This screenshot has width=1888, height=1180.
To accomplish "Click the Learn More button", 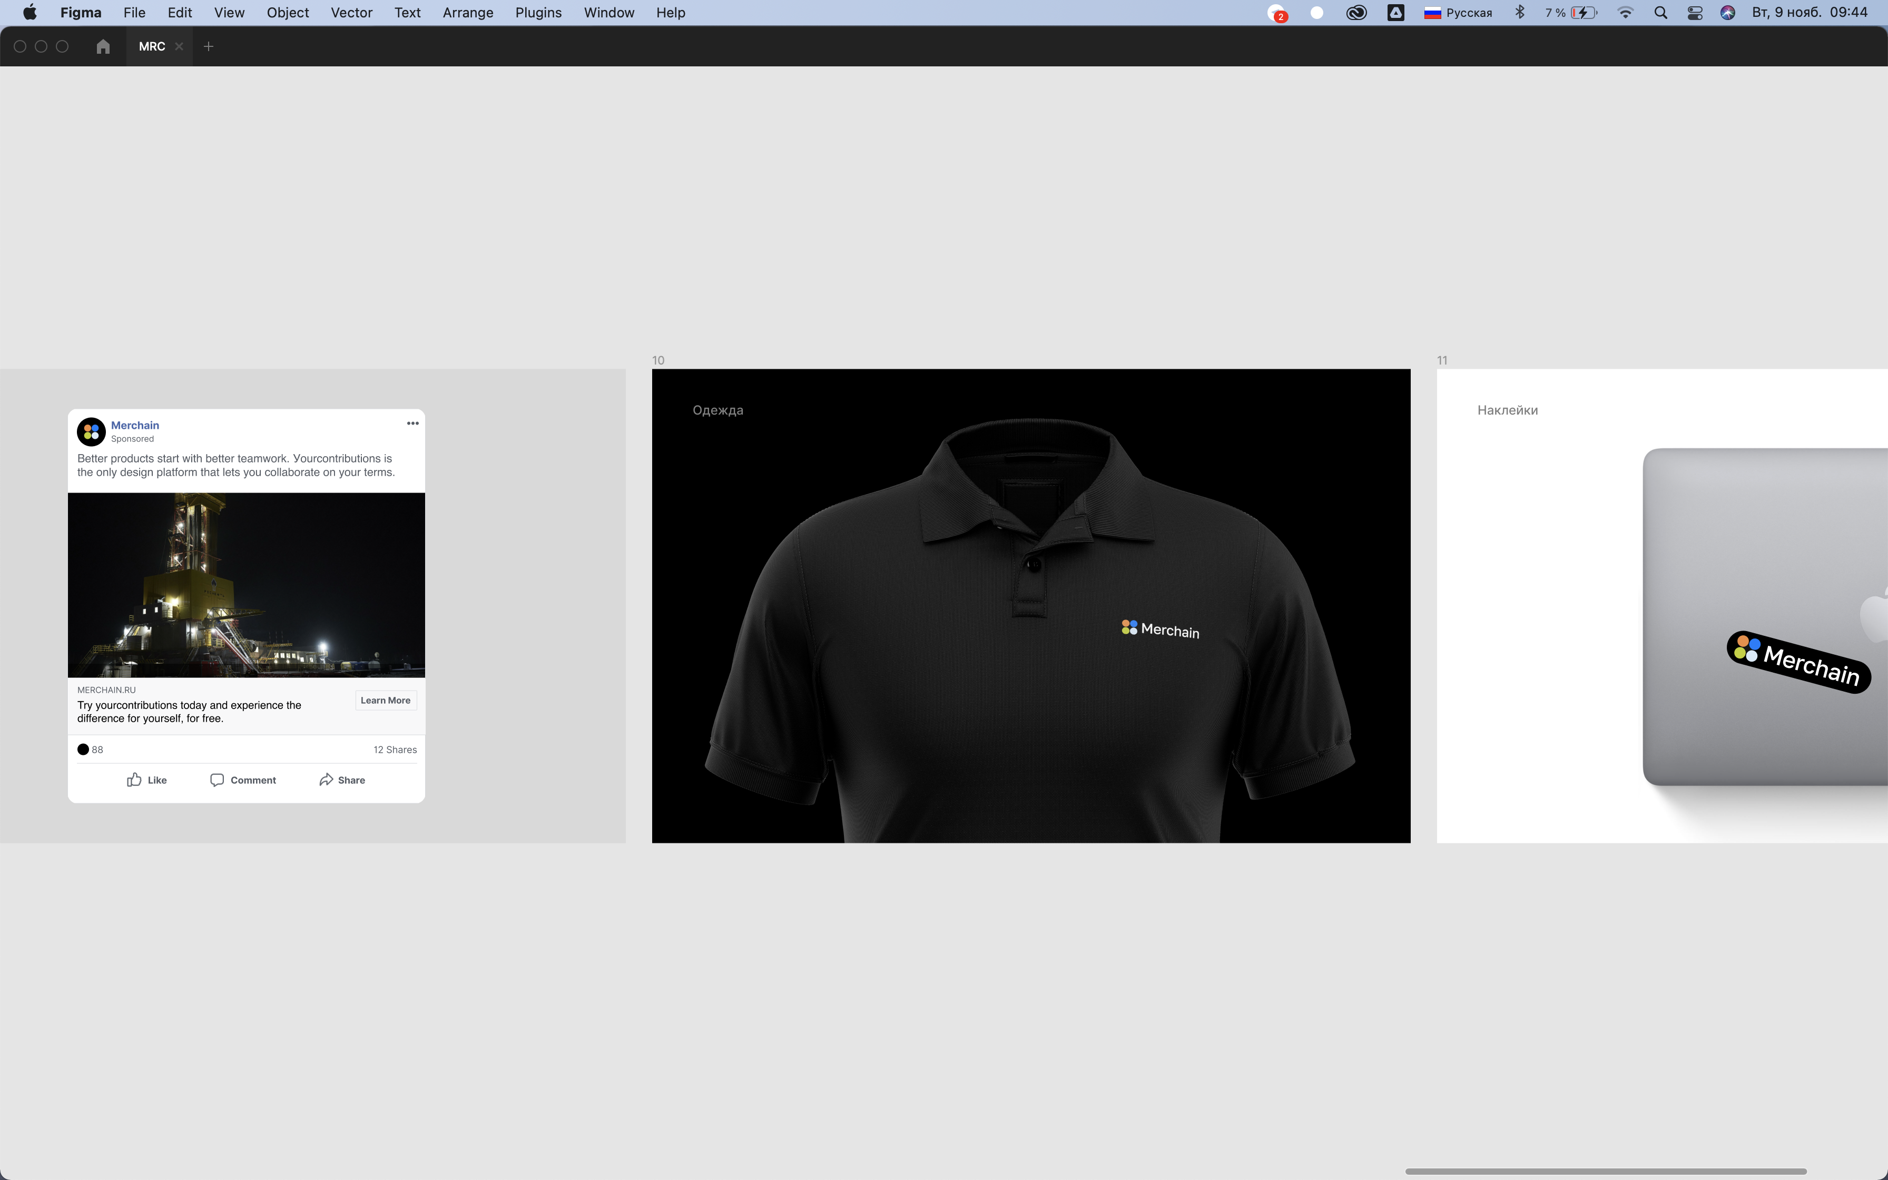I will pos(386,700).
